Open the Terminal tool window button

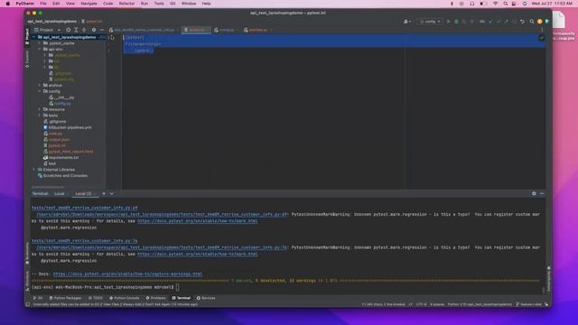click(x=181, y=298)
